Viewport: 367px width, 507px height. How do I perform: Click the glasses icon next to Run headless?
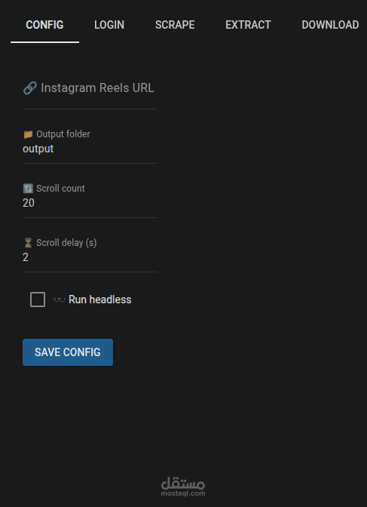(59, 300)
